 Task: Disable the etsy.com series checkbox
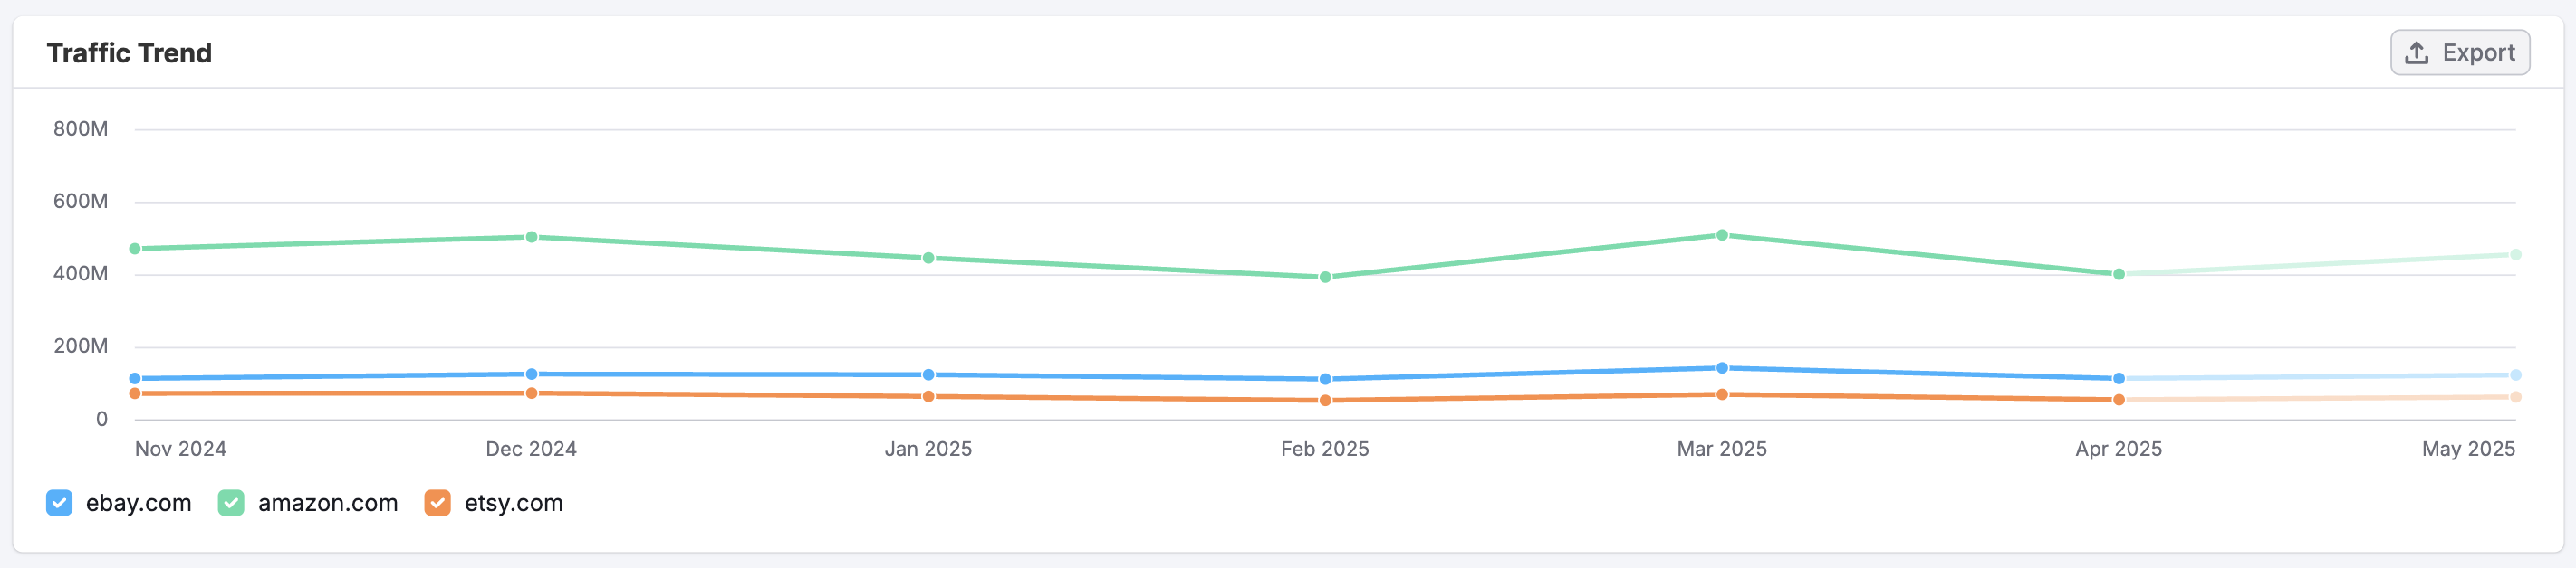437,503
